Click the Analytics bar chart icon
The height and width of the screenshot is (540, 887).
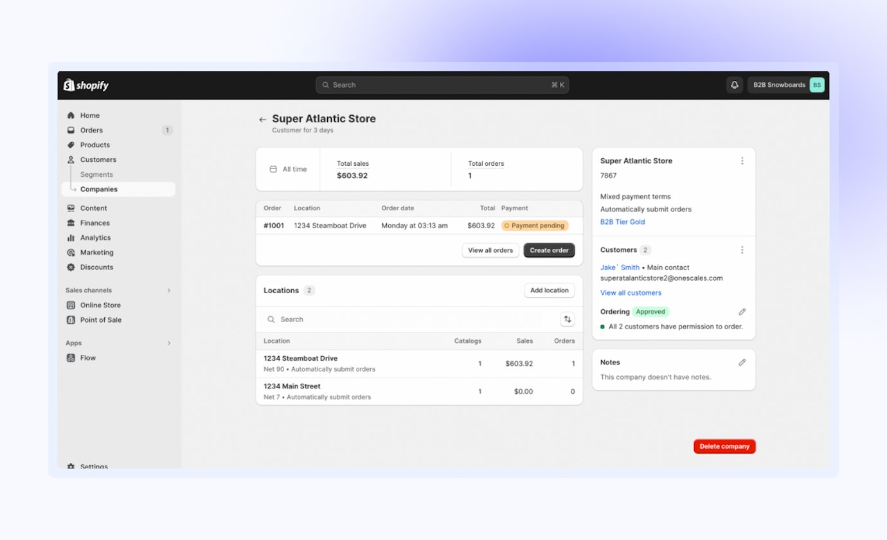(x=71, y=238)
